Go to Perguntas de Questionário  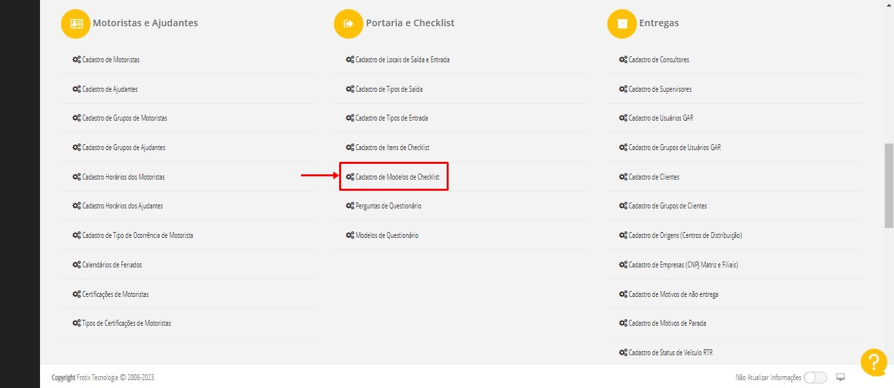388,206
